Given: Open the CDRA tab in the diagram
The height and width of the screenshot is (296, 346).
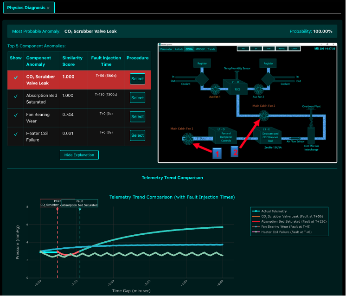Looking at the screenshot, I should click(x=189, y=49).
